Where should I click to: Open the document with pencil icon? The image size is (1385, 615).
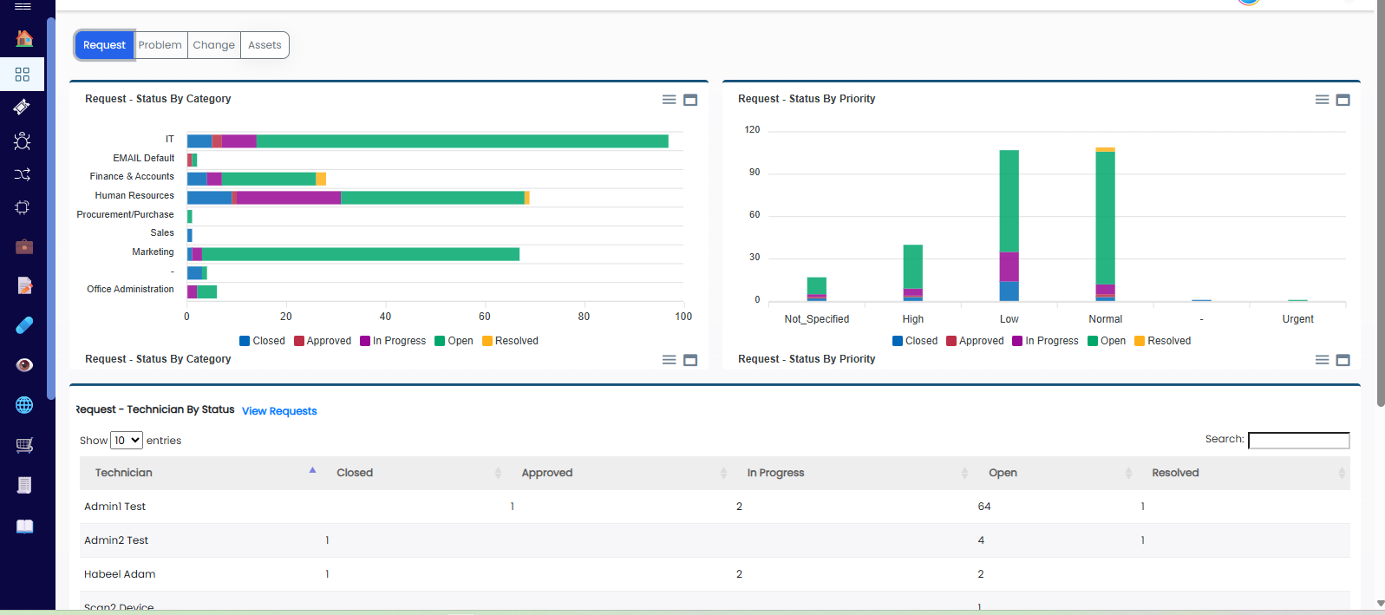point(24,285)
